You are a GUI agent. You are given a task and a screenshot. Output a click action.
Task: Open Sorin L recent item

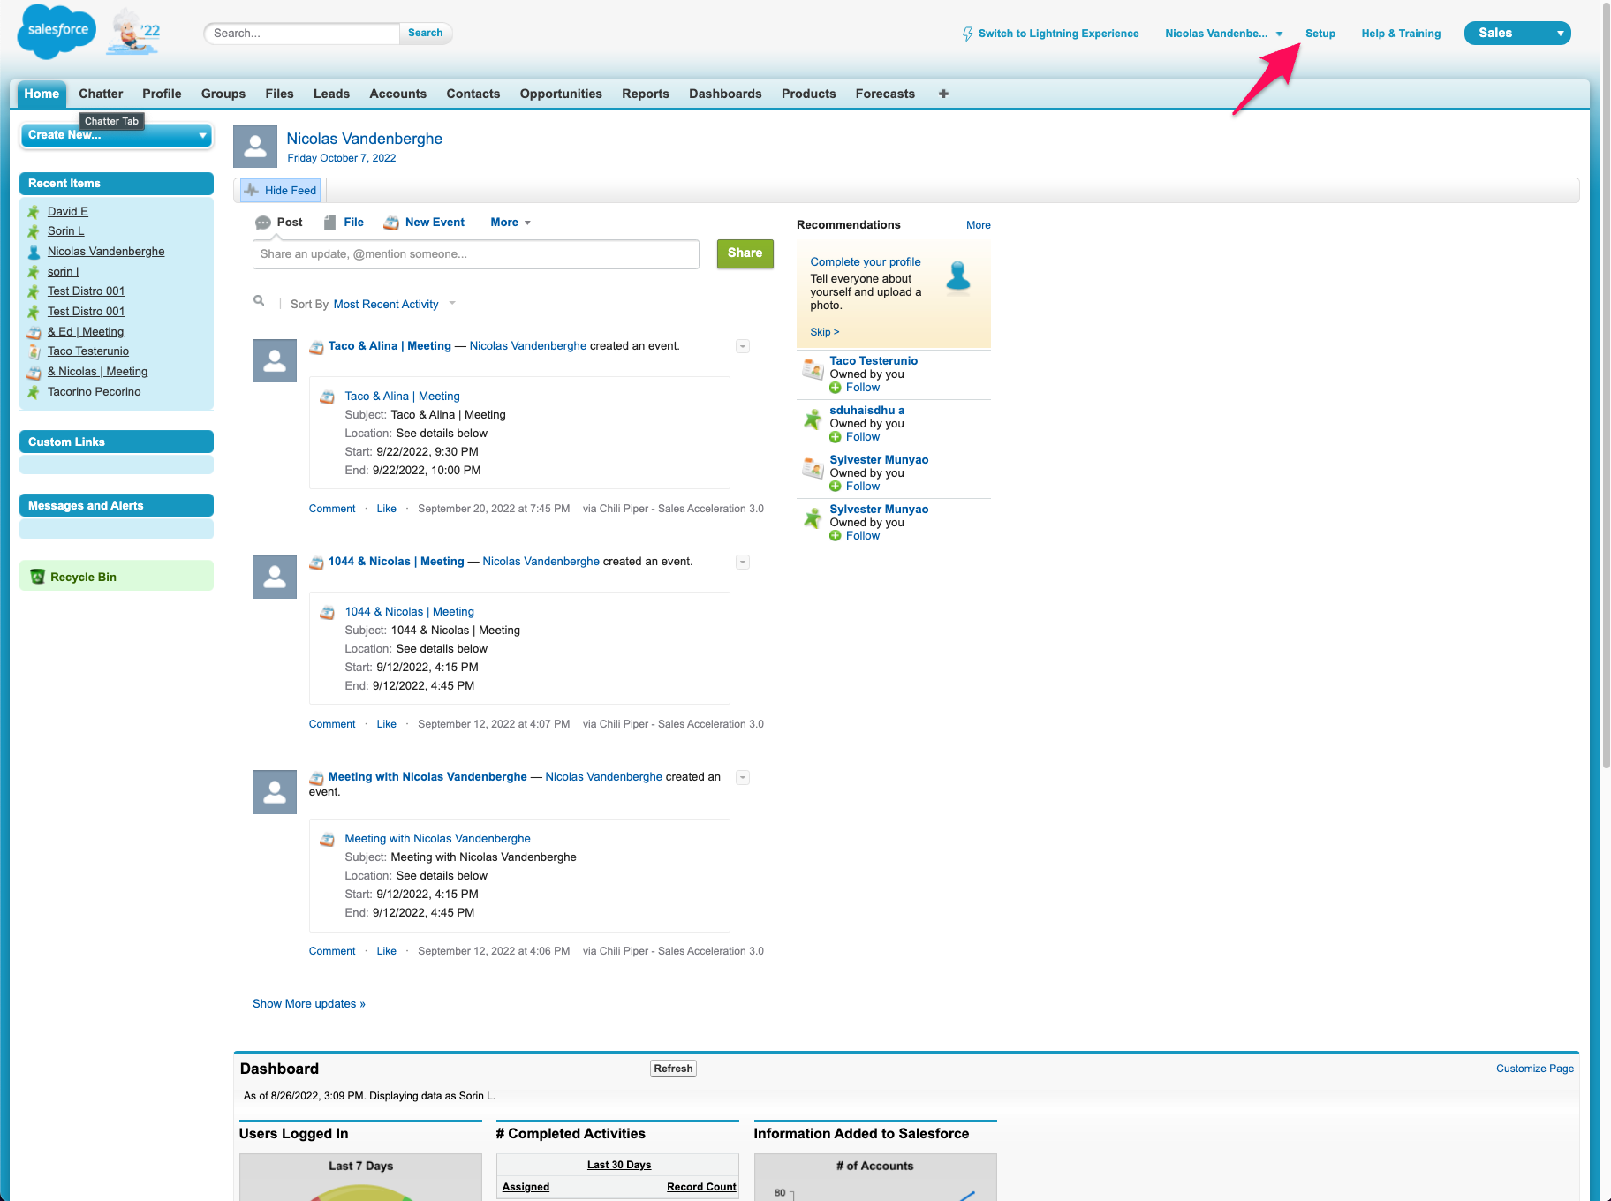pyautogui.click(x=65, y=231)
